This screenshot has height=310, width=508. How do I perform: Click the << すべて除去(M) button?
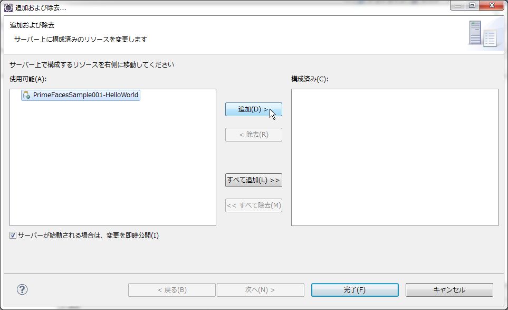pos(253,205)
